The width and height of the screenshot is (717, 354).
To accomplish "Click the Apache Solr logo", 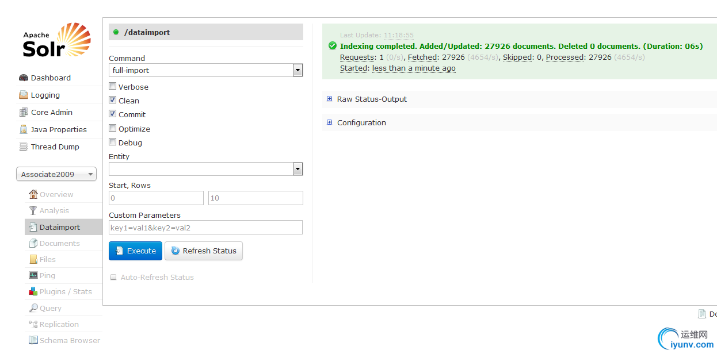I will (56, 41).
